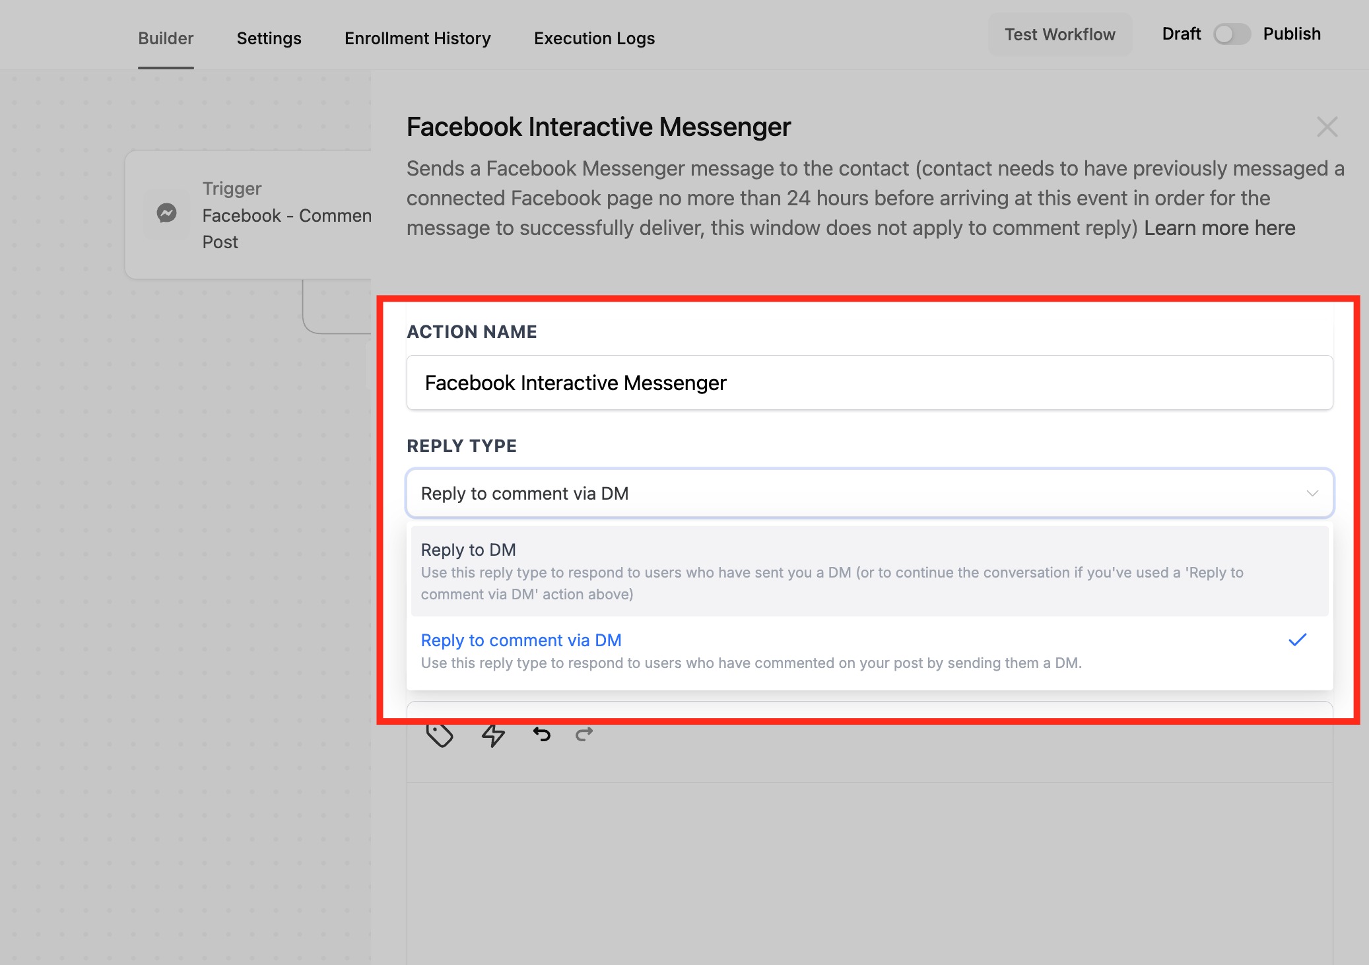Toggle the Draft/Publish switch
This screenshot has height=965, width=1369.
[x=1232, y=34]
